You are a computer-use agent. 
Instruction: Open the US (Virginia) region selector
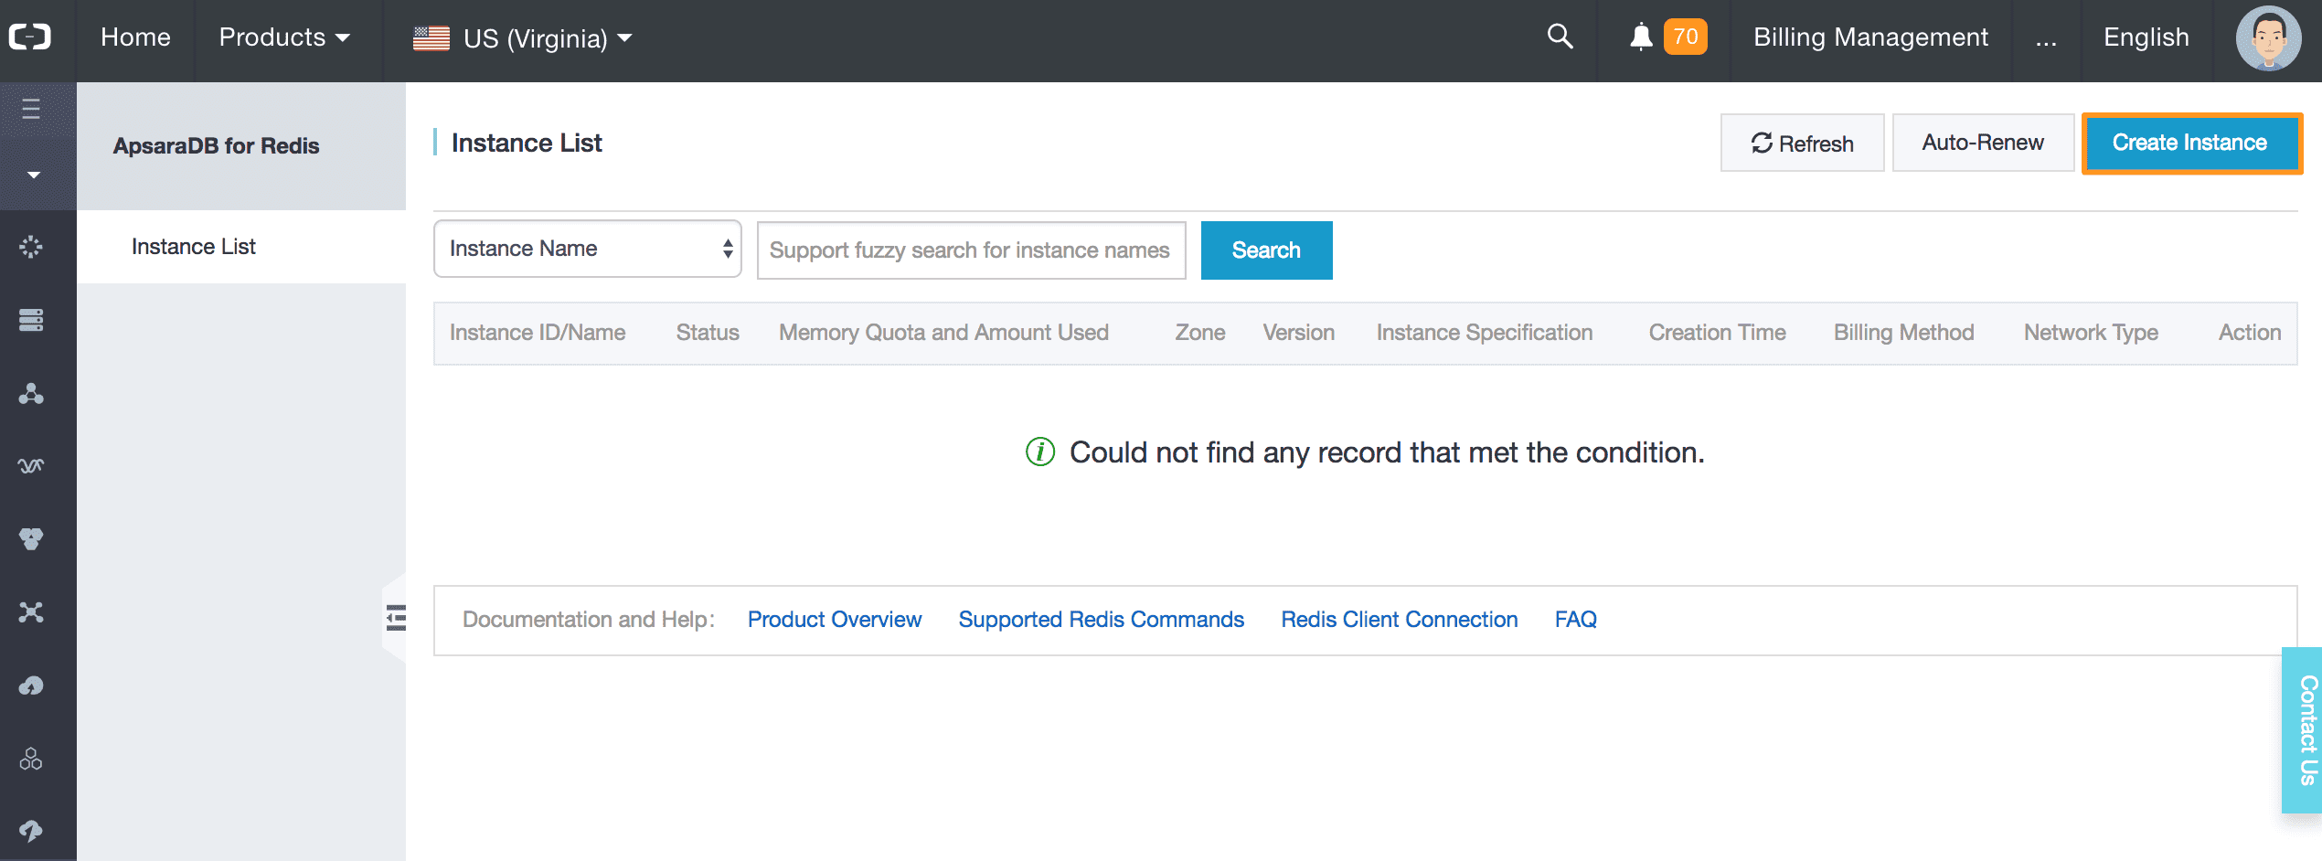coord(523,38)
